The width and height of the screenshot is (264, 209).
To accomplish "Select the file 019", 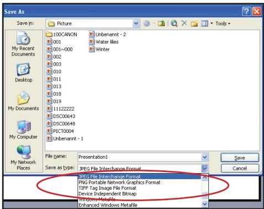I will (54, 101).
